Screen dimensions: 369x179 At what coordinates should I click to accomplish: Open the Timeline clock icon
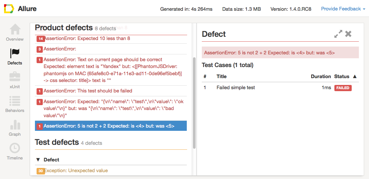[x=15, y=148]
